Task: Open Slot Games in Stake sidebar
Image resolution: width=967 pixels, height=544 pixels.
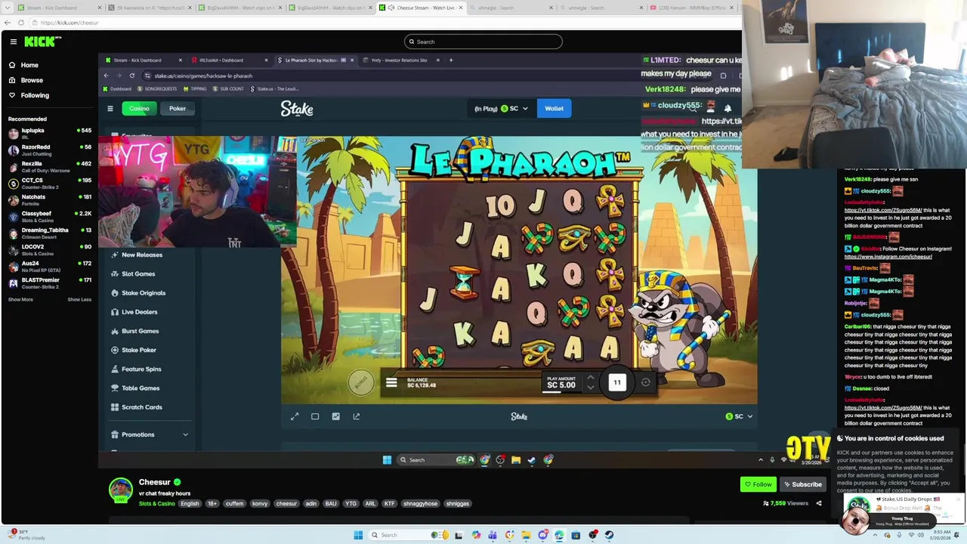Action: click(x=138, y=274)
